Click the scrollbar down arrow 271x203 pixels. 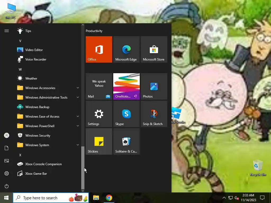[x=83, y=191]
